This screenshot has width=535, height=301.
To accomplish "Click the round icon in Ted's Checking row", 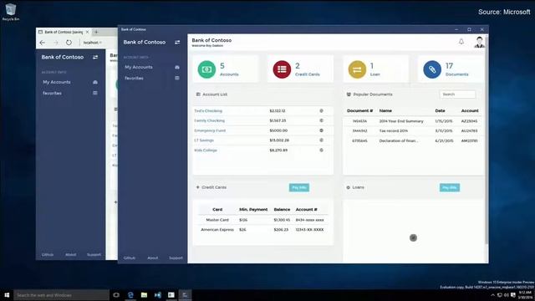I will pyautogui.click(x=321, y=111).
